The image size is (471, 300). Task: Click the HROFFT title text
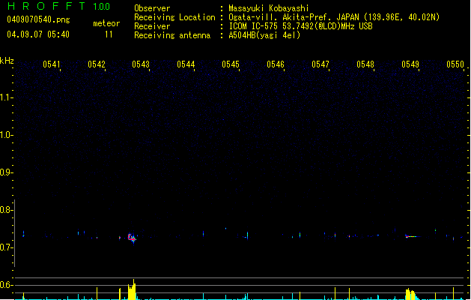coord(46,6)
